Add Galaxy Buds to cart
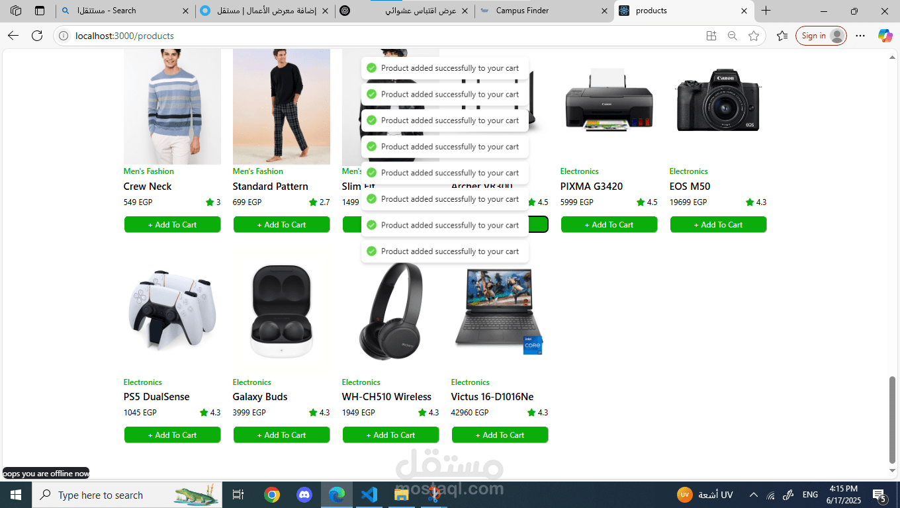This screenshot has height=508, width=900. click(281, 435)
